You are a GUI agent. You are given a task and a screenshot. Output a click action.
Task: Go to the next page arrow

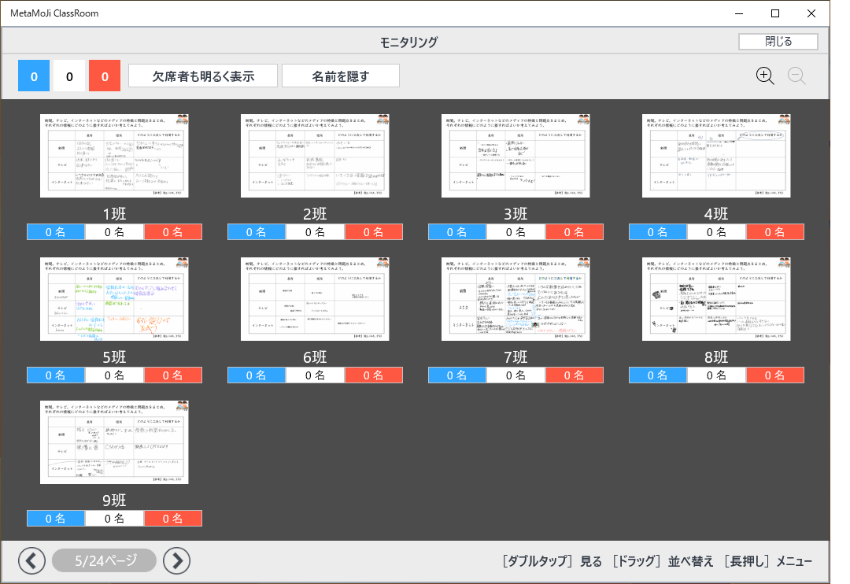(177, 560)
